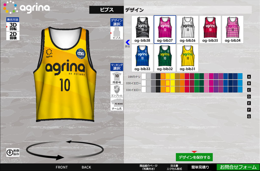Click the color part label D
This screenshot has height=171, width=260.
[x=249, y=97]
